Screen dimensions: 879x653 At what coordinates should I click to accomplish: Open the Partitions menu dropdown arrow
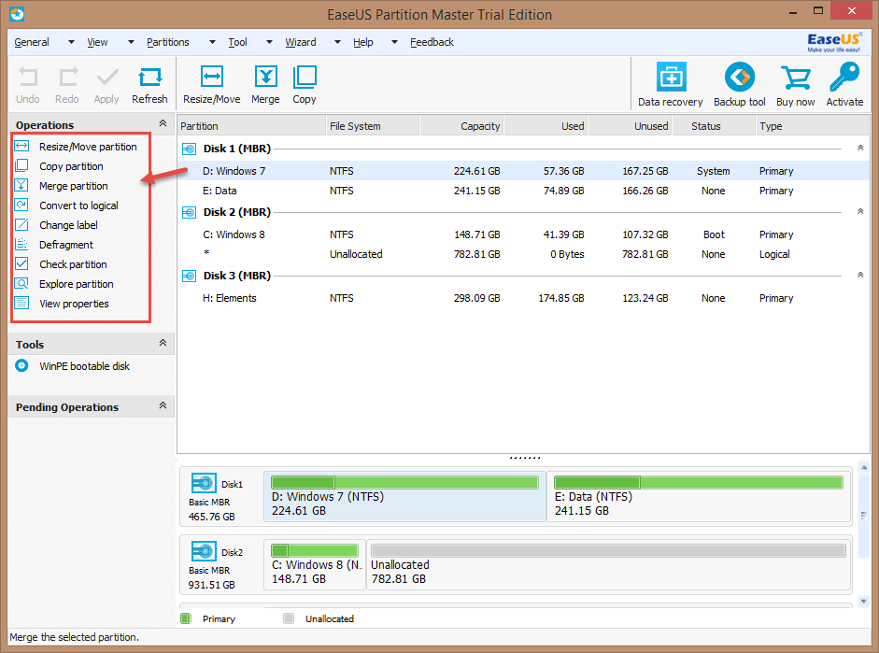[212, 42]
